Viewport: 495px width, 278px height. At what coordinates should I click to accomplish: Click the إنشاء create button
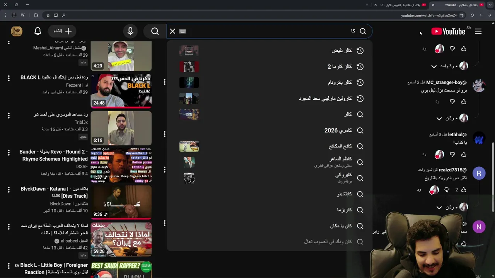click(63, 31)
